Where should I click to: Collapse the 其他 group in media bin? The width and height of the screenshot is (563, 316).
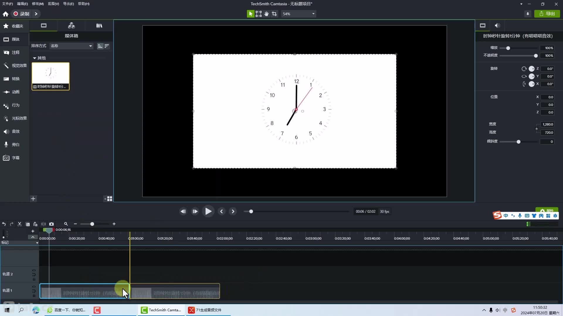click(x=34, y=58)
